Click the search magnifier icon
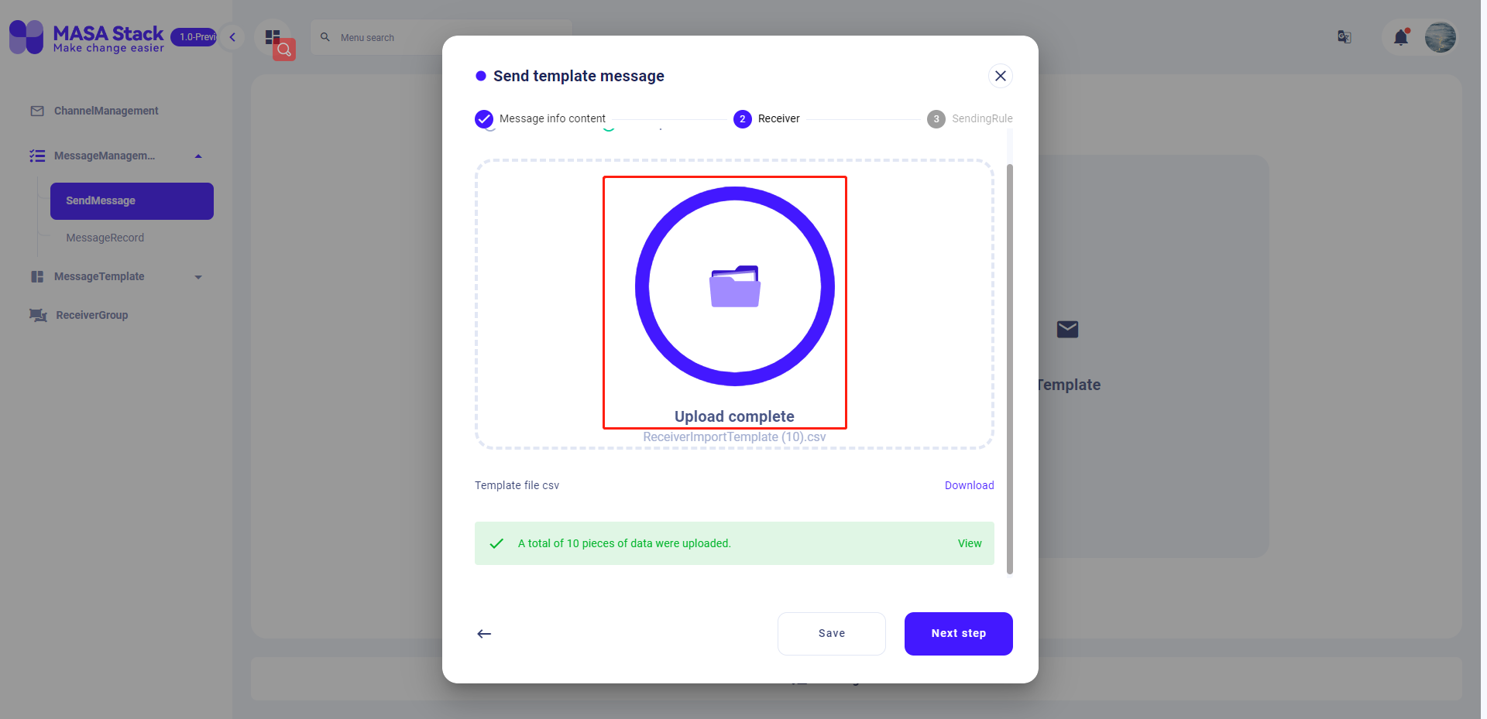Screen dimensions: 1487x719 [325, 37]
